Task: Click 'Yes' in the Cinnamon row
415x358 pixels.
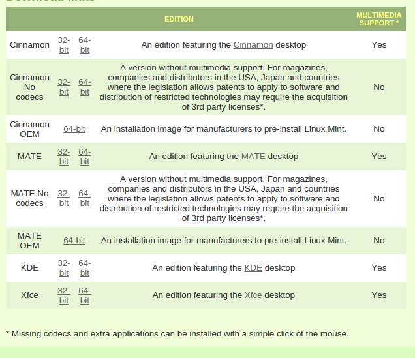Action: tap(378, 45)
